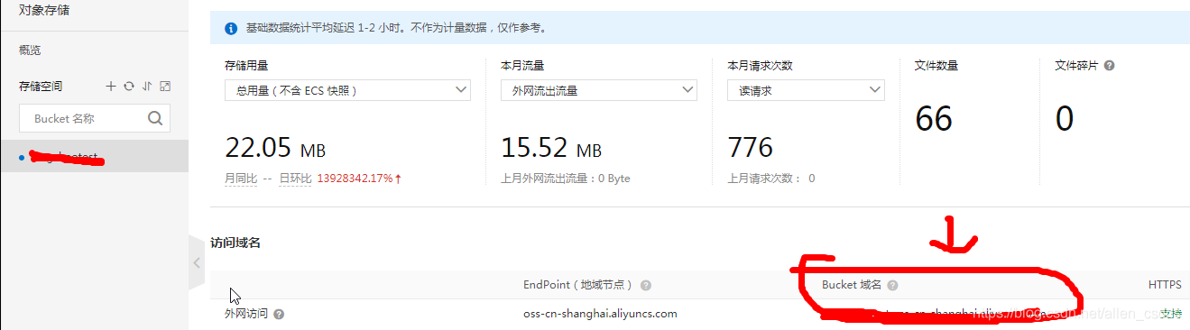Click the 22.05 MB storage value

coord(275,147)
